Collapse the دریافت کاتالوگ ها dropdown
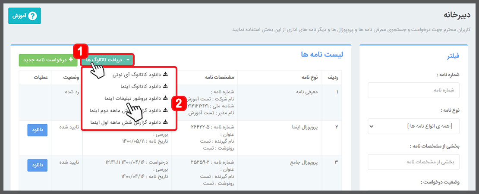Viewport: 479px width, 194px height. (x=107, y=60)
